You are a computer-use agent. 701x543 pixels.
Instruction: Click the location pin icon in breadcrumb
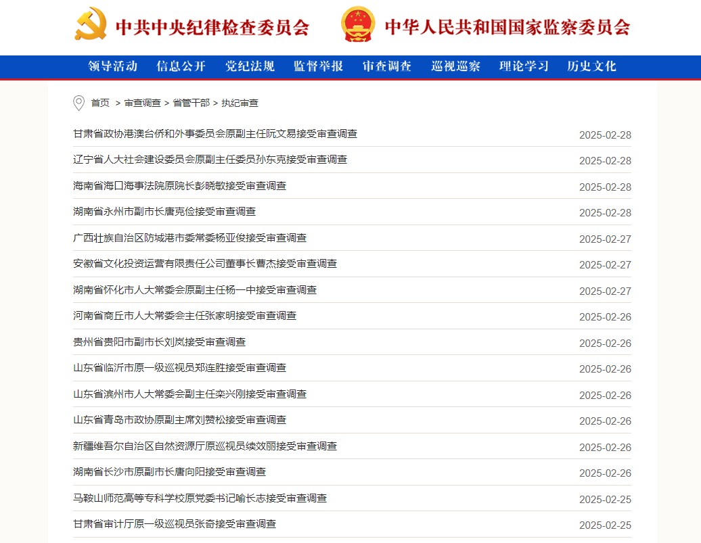tap(78, 103)
